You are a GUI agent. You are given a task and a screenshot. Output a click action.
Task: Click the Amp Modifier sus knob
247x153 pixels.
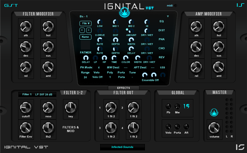219,47
